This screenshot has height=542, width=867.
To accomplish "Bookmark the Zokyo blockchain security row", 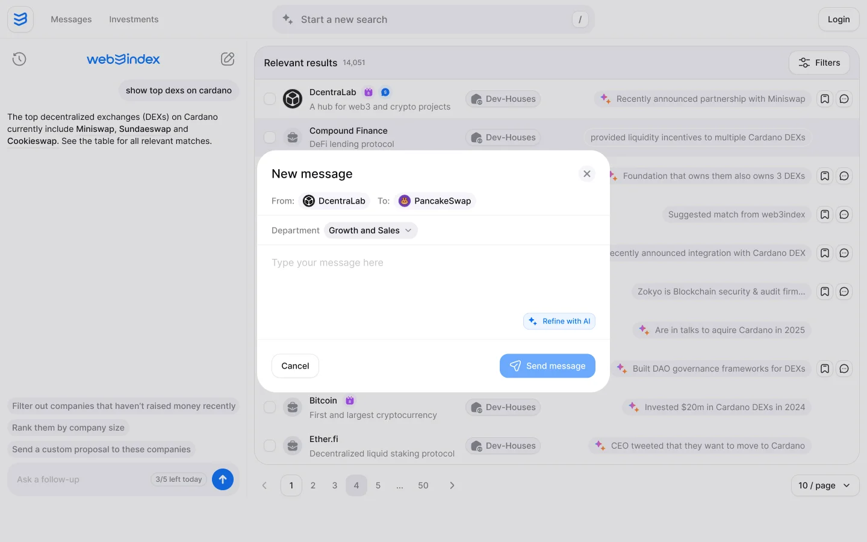I will pyautogui.click(x=825, y=291).
